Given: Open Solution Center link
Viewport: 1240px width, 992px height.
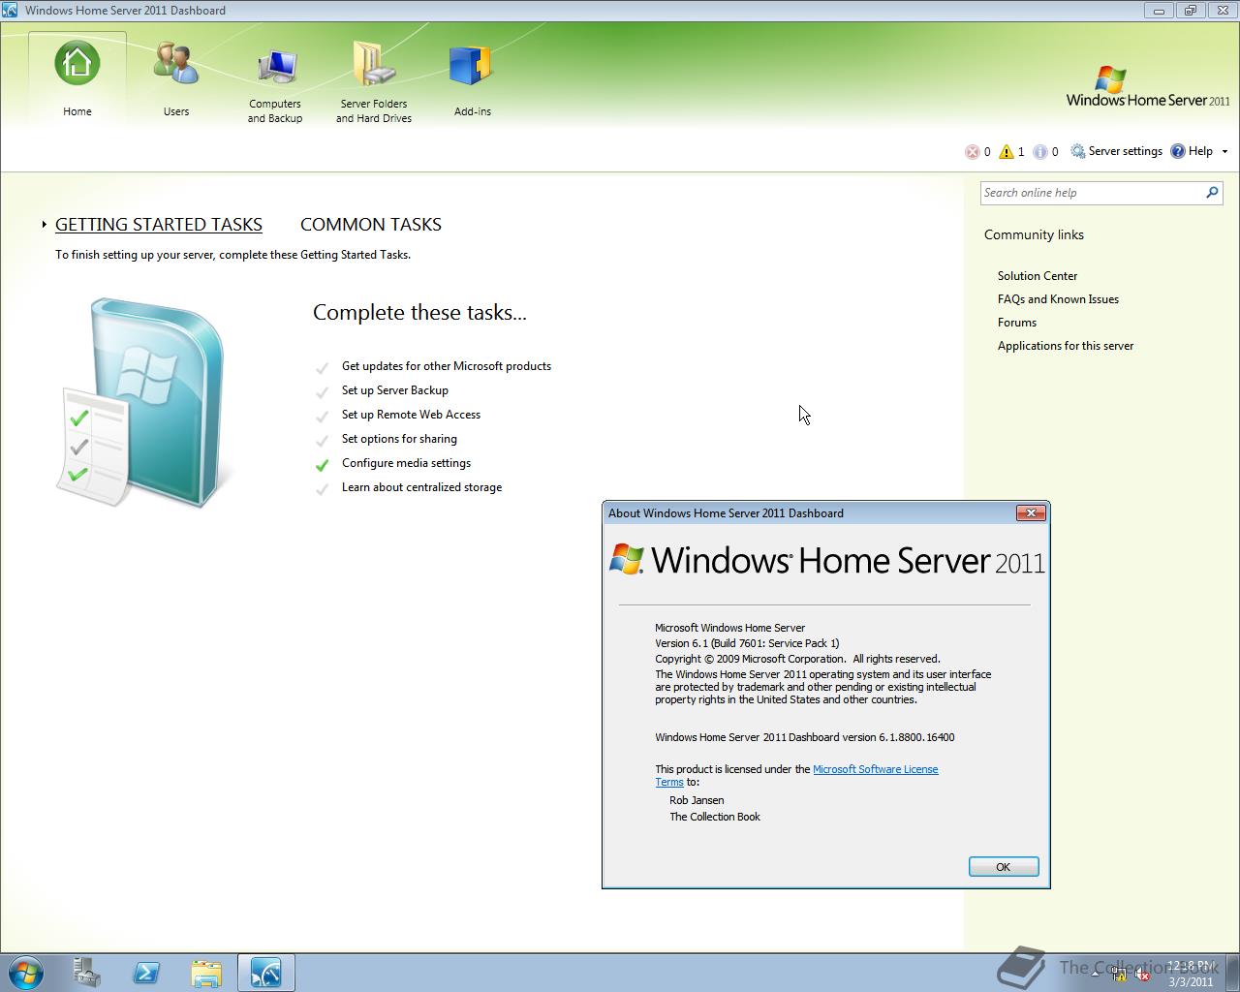Looking at the screenshot, I should [1038, 276].
